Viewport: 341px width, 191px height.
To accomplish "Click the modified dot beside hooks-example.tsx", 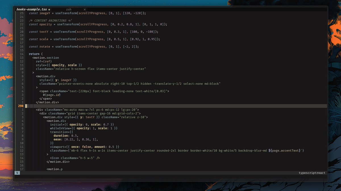I will (x=49, y=10).
